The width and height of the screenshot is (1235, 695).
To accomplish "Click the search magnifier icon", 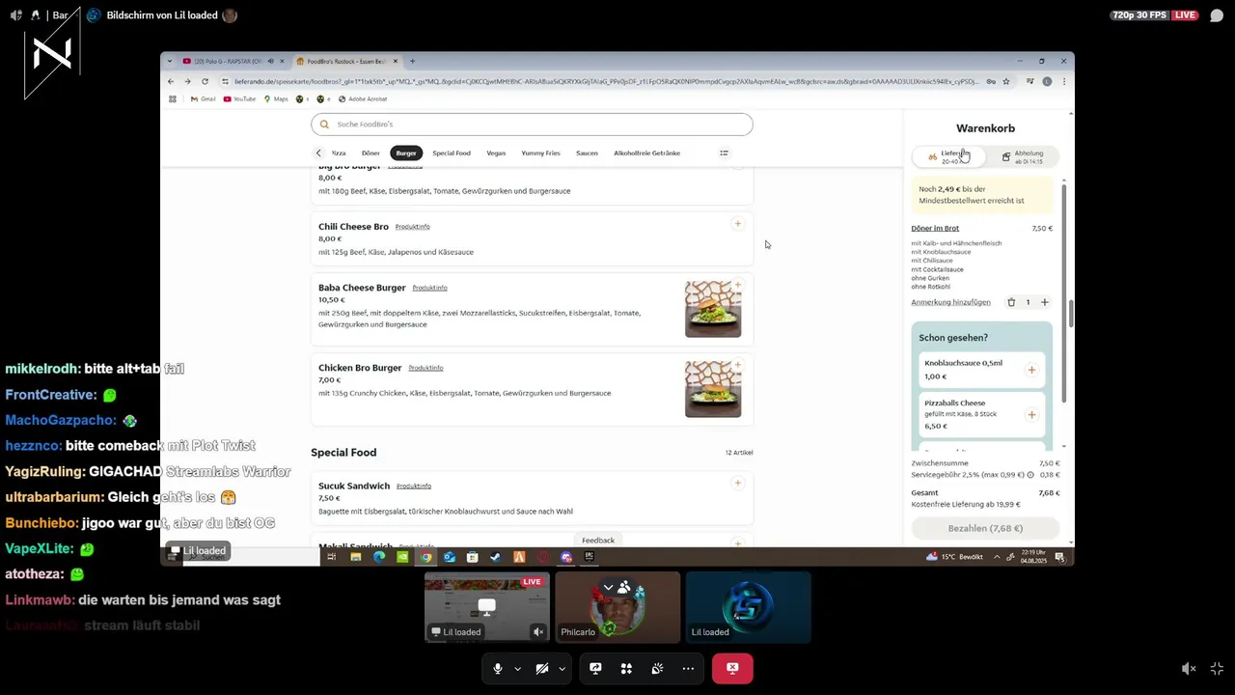I will click(324, 125).
